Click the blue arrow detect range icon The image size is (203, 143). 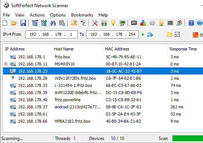click(x=150, y=35)
